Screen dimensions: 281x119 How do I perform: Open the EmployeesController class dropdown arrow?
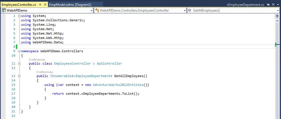tap(185, 11)
